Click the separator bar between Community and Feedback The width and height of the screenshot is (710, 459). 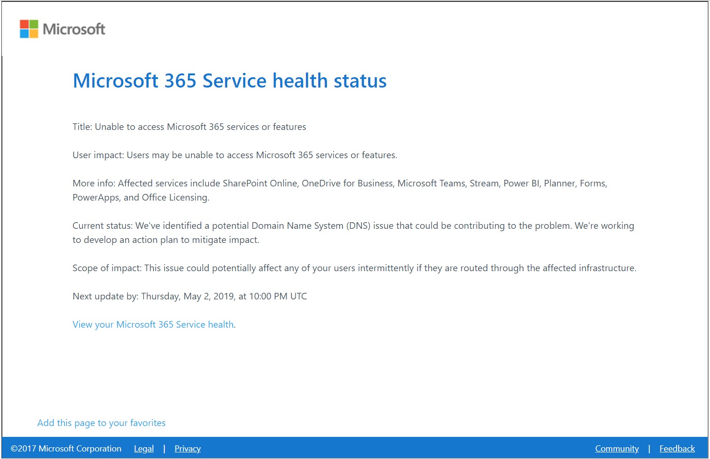click(649, 449)
